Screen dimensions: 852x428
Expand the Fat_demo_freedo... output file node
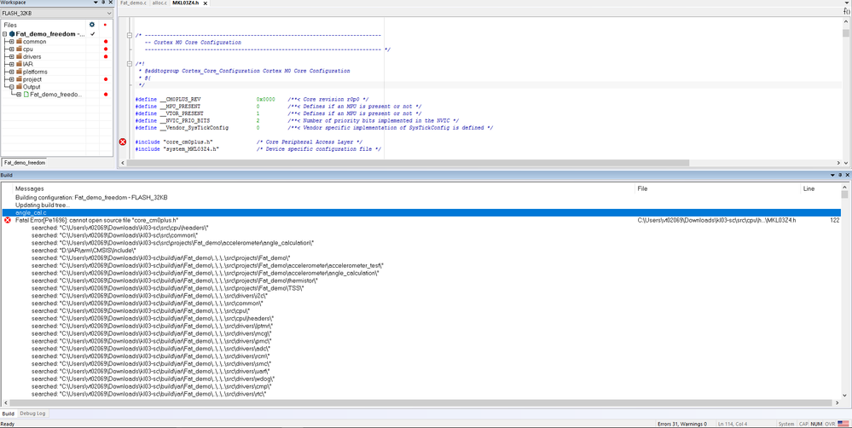(x=19, y=95)
